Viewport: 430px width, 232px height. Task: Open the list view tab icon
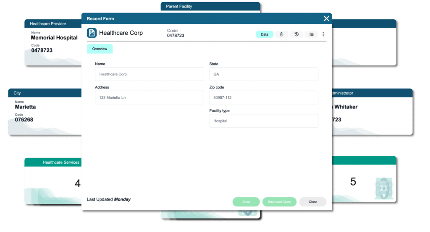[x=311, y=34]
